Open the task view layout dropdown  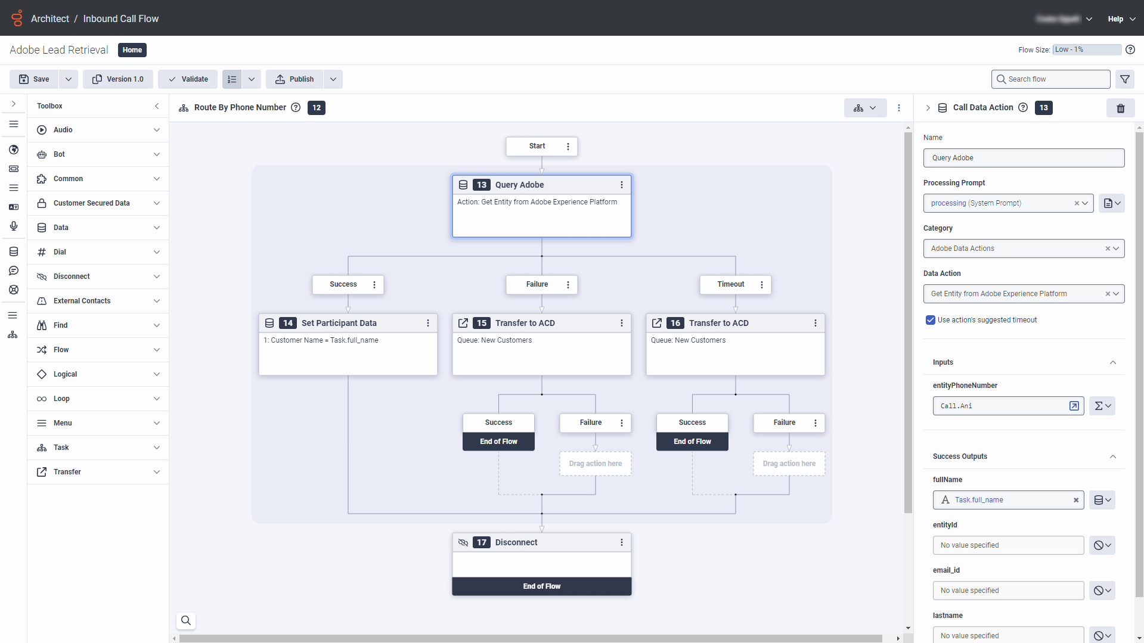click(x=865, y=108)
